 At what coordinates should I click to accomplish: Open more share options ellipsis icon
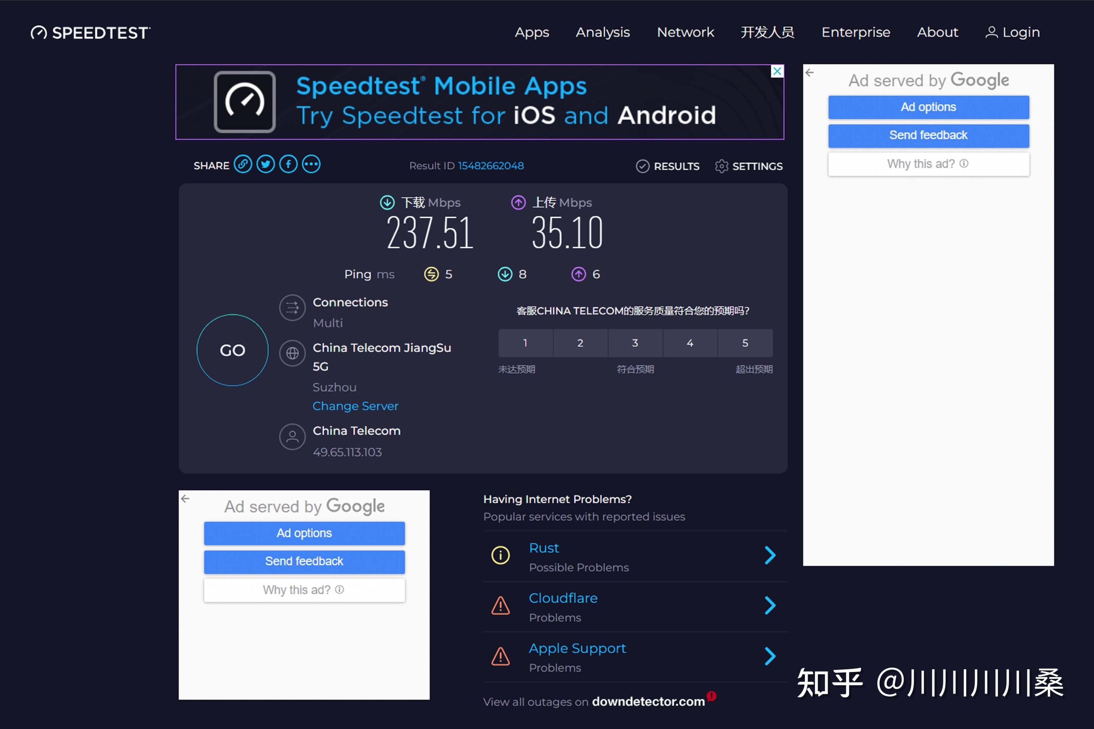(x=311, y=165)
